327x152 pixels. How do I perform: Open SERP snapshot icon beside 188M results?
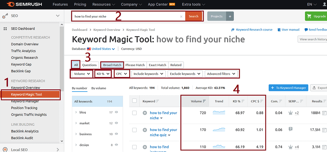coord(324,113)
